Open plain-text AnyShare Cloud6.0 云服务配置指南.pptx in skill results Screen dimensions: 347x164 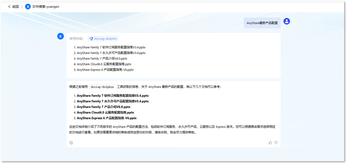pyautogui.click(x=104, y=64)
